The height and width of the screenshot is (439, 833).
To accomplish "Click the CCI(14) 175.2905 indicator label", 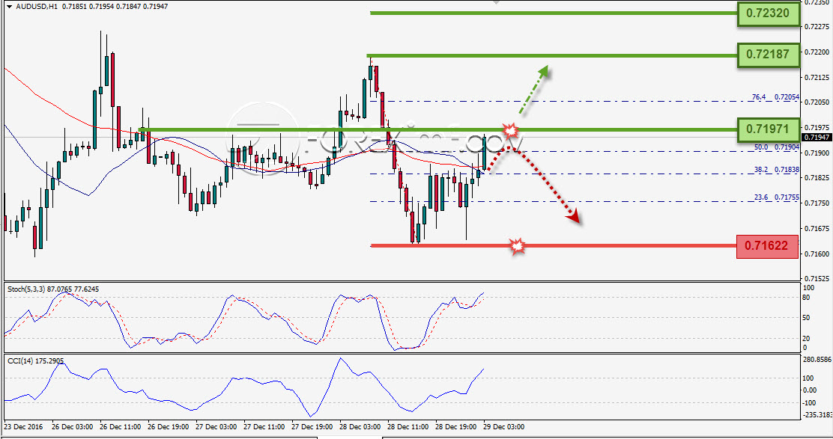I will pos(36,361).
